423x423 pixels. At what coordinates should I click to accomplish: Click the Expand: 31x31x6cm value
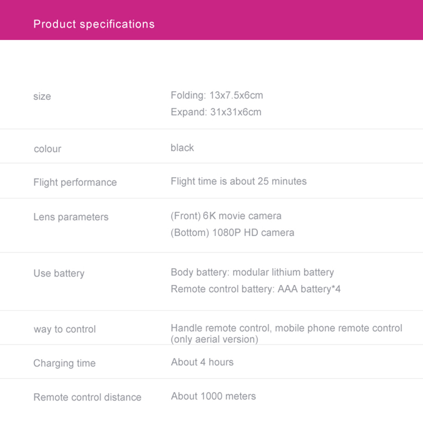216,112
